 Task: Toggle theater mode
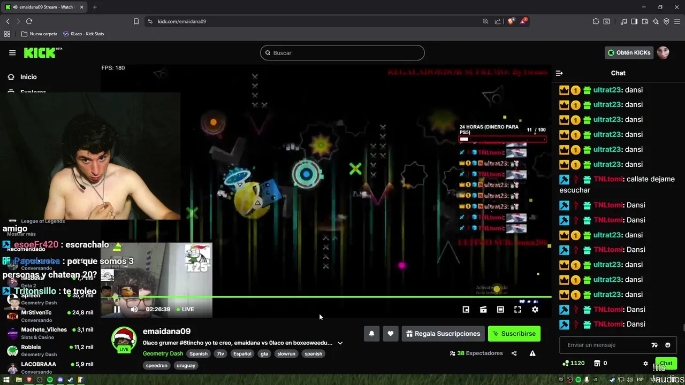[x=500, y=309]
